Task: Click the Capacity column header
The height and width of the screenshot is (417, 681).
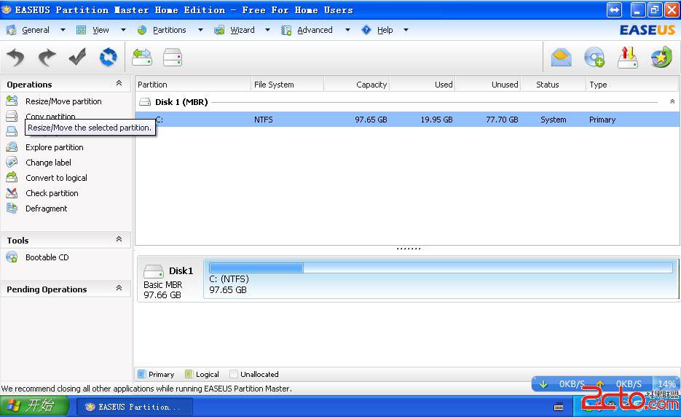Action: pos(357,85)
